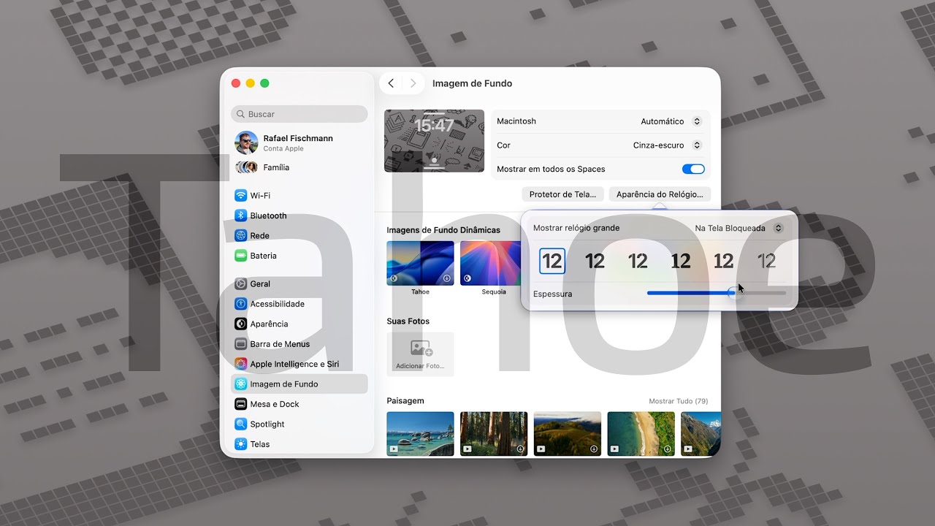Select the beach coastline landscape wallpaper
Image resolution: width=935 pixels, height=526 pixels.
click(x=641, y=433)
